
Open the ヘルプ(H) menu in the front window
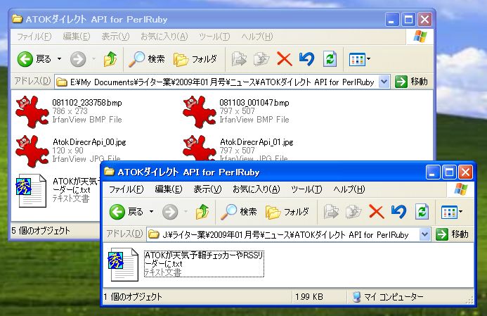tap(349, 189)
